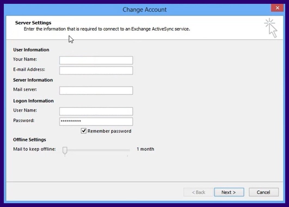Click the 'Mail to keep offline:' label
The width and height of the screenshot is (289, 207).
click(x=34, y=149)
